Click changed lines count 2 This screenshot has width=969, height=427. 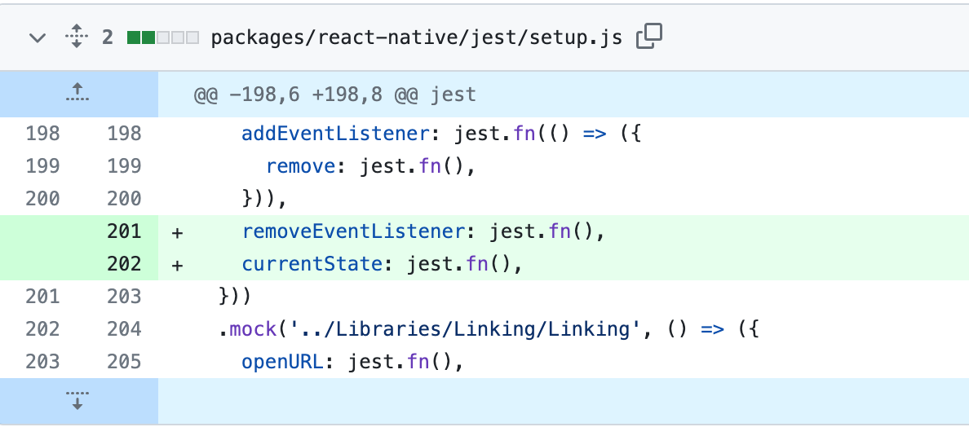[x=108, y=38]
